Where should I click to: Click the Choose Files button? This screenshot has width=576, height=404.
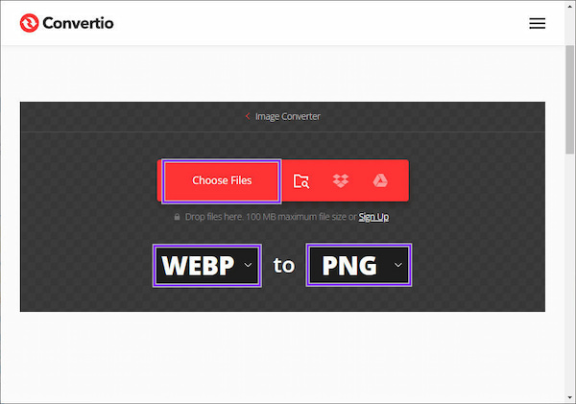(x=222, y=180)
